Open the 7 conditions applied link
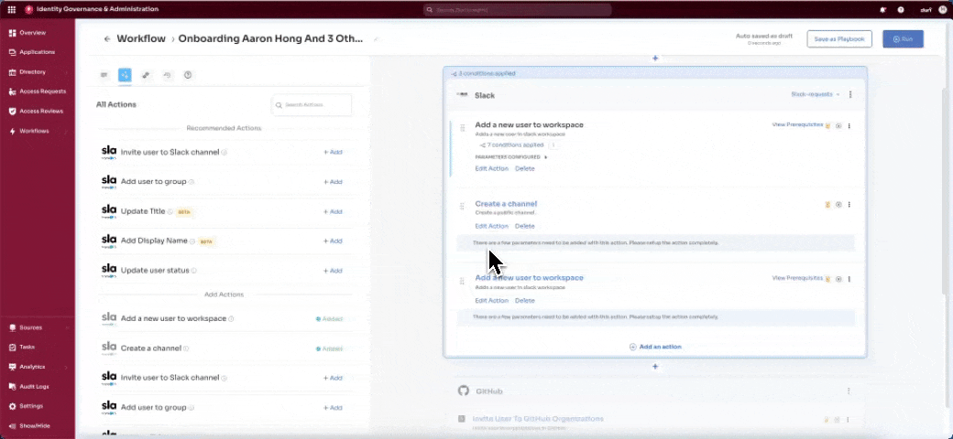The image size is (953, 439). point(511,145)
